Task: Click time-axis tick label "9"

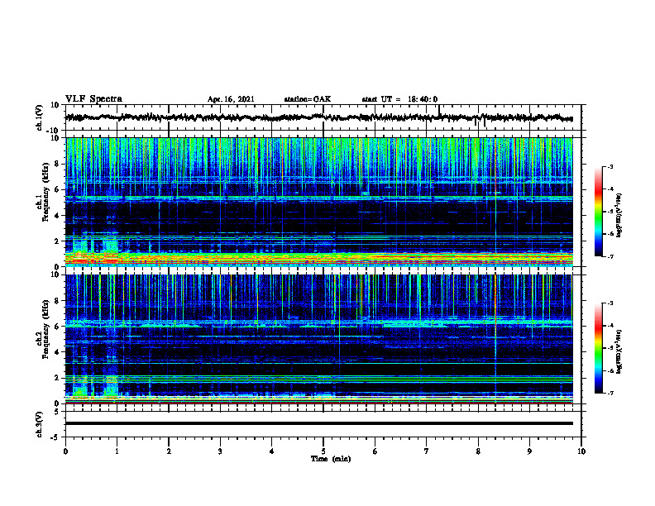Action: [529, 451]
